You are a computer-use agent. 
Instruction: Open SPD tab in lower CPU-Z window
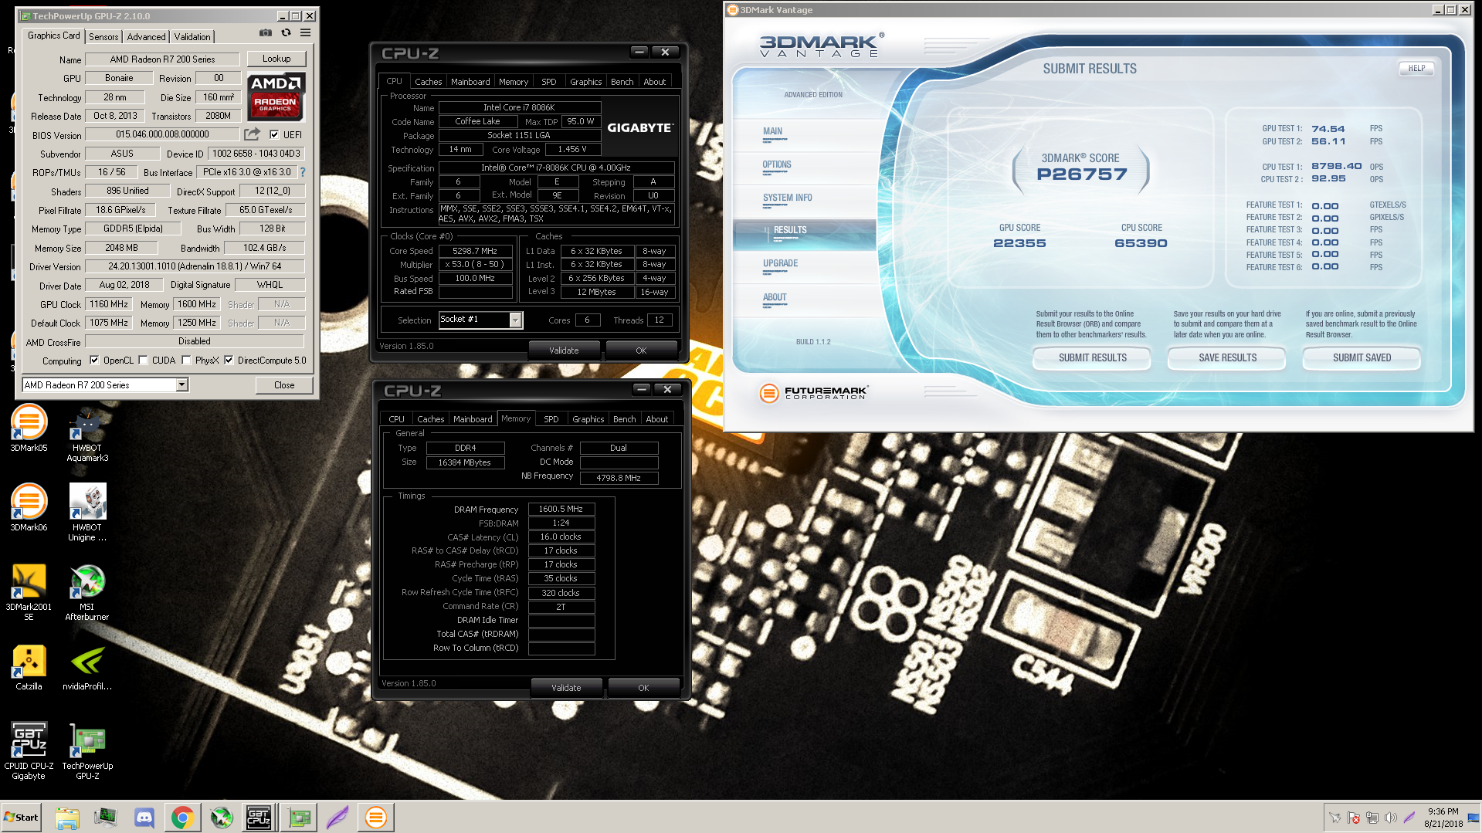[551, 419]
